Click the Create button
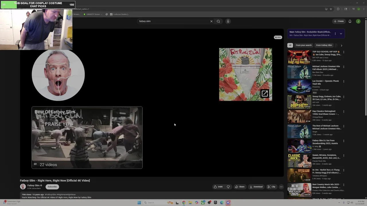This screenshot has width=367, height=206. (339, 21)
